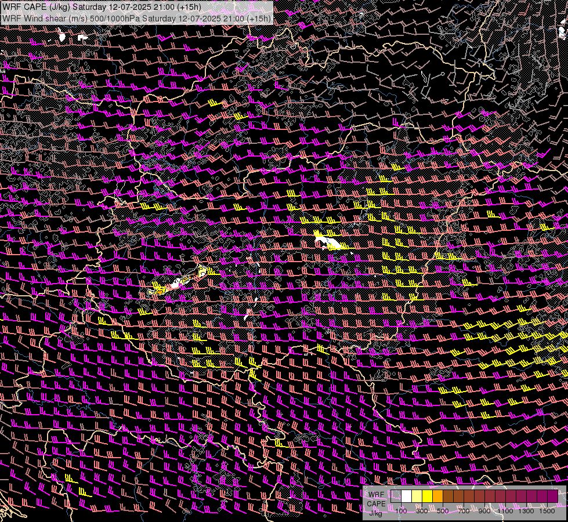Click the bright yellow CAPE legend swatch
This screenshot has height=522, width=568.
[428, 496]
